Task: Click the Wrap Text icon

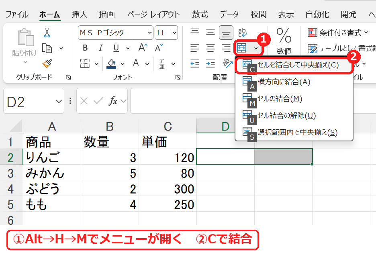Action: pyautogui.click(x=243, y=33)
